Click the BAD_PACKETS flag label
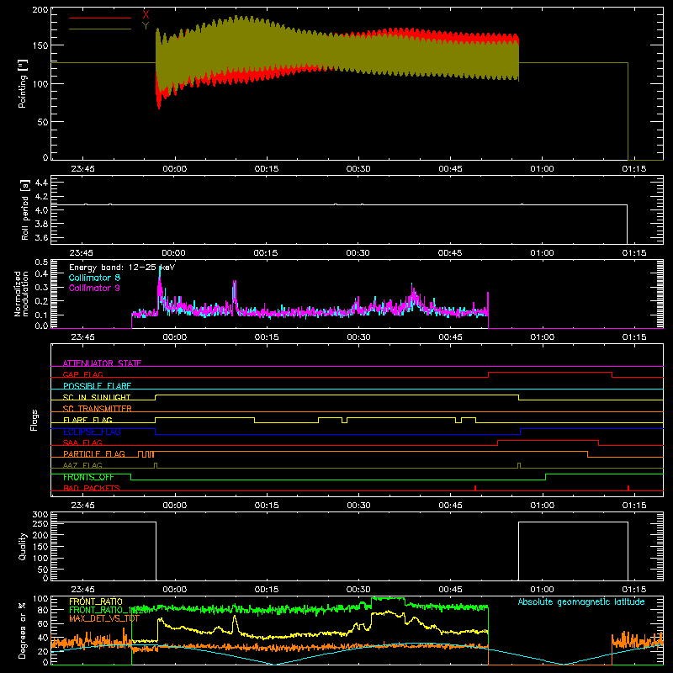This screenshot has width=673, height=673. tap(92, 488)
